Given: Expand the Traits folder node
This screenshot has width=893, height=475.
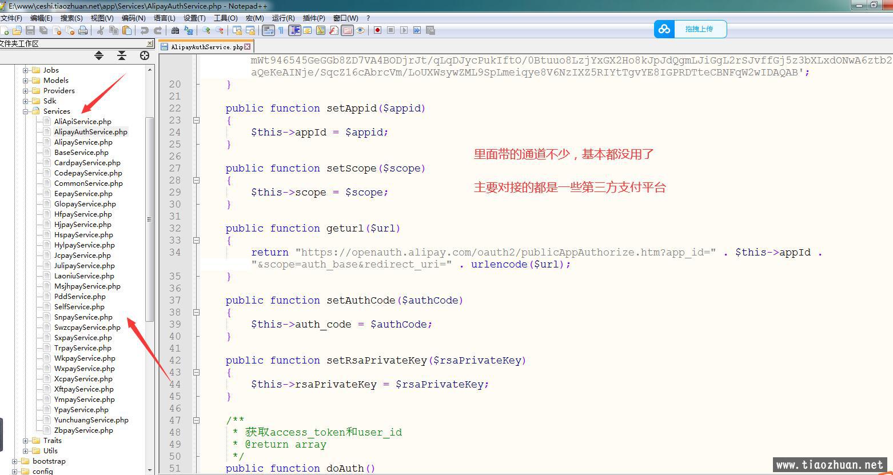Looking at the screenshot, I should click(x=25, y=441).
